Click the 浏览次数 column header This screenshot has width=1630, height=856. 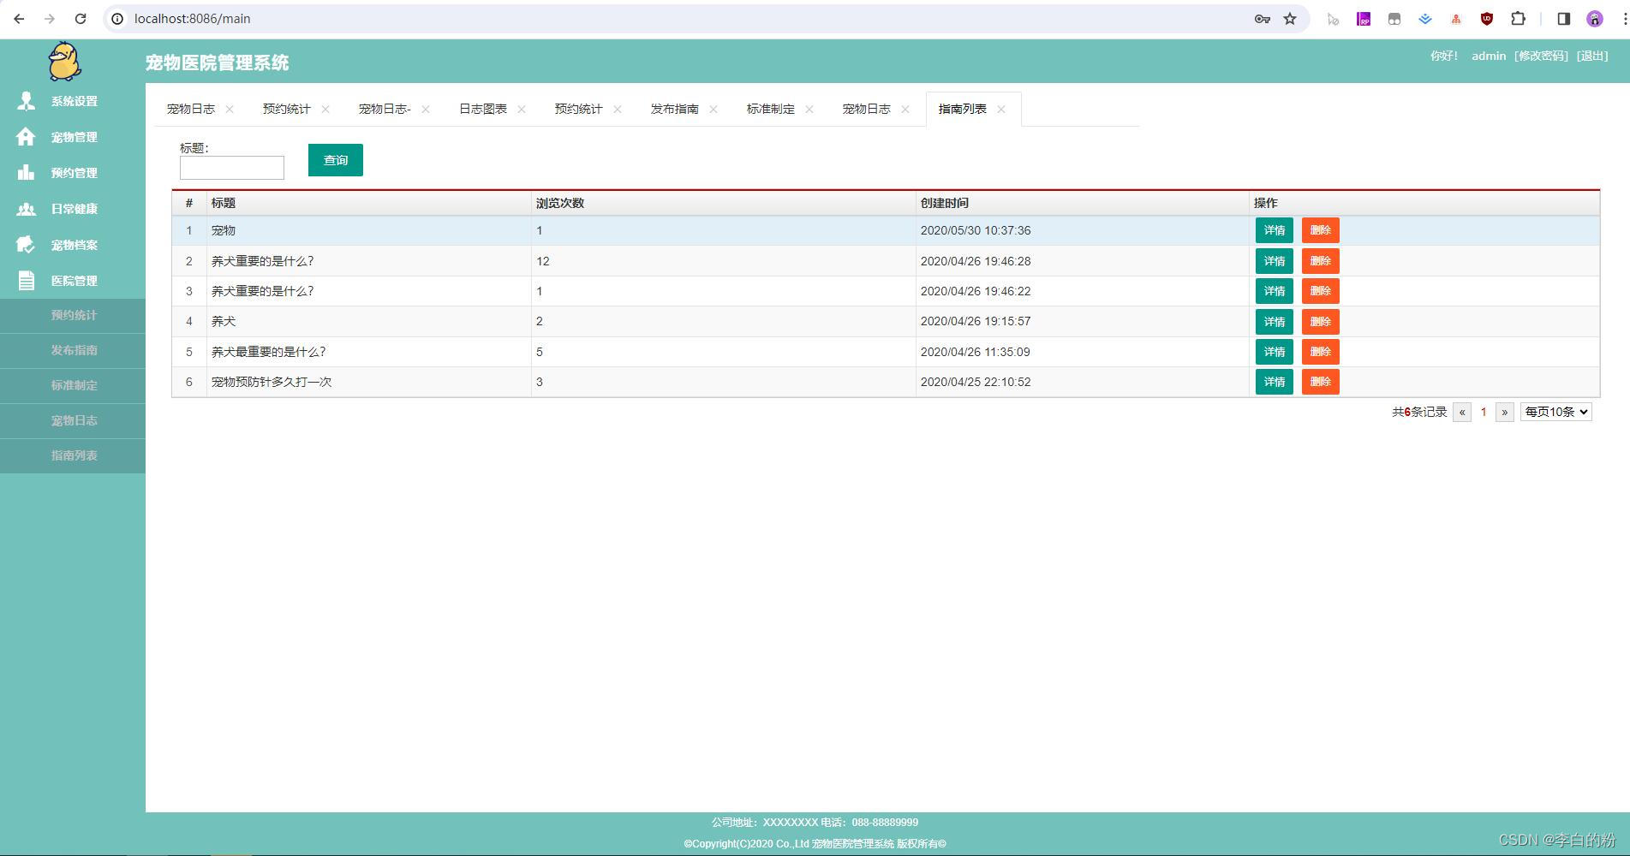tap(724, 203)
